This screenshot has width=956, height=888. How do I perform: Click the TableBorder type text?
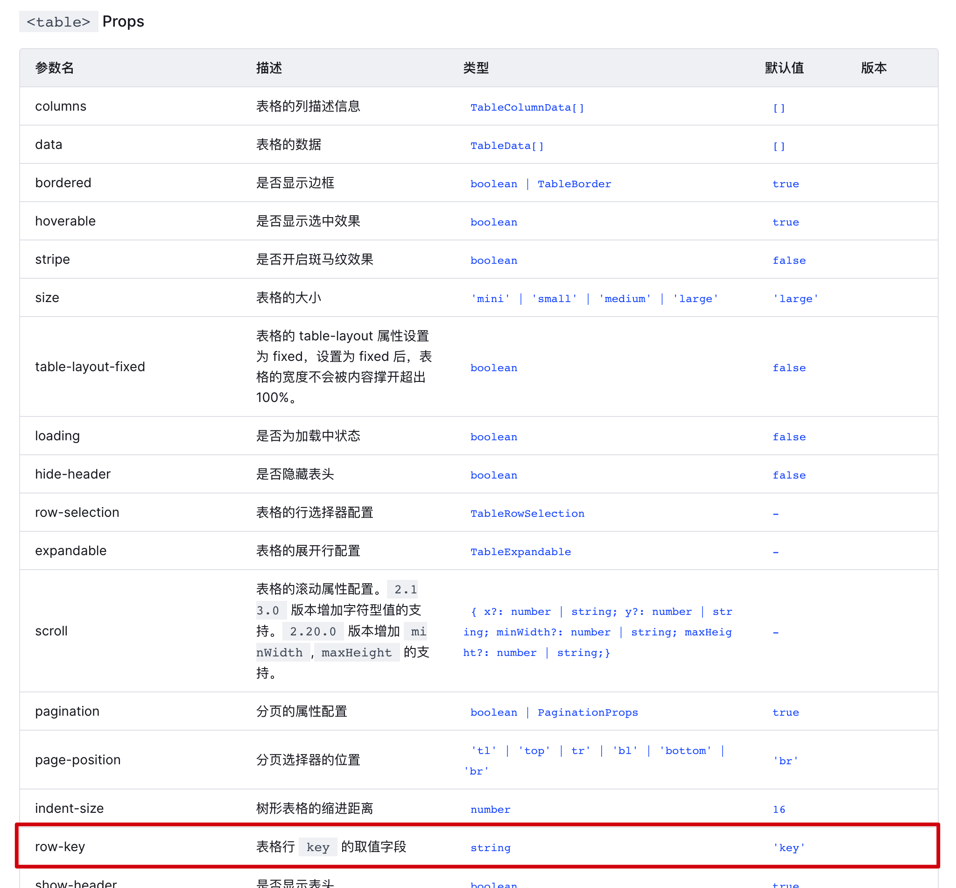574,184
